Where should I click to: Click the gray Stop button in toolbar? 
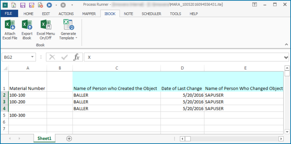click(x=63, y=5)
